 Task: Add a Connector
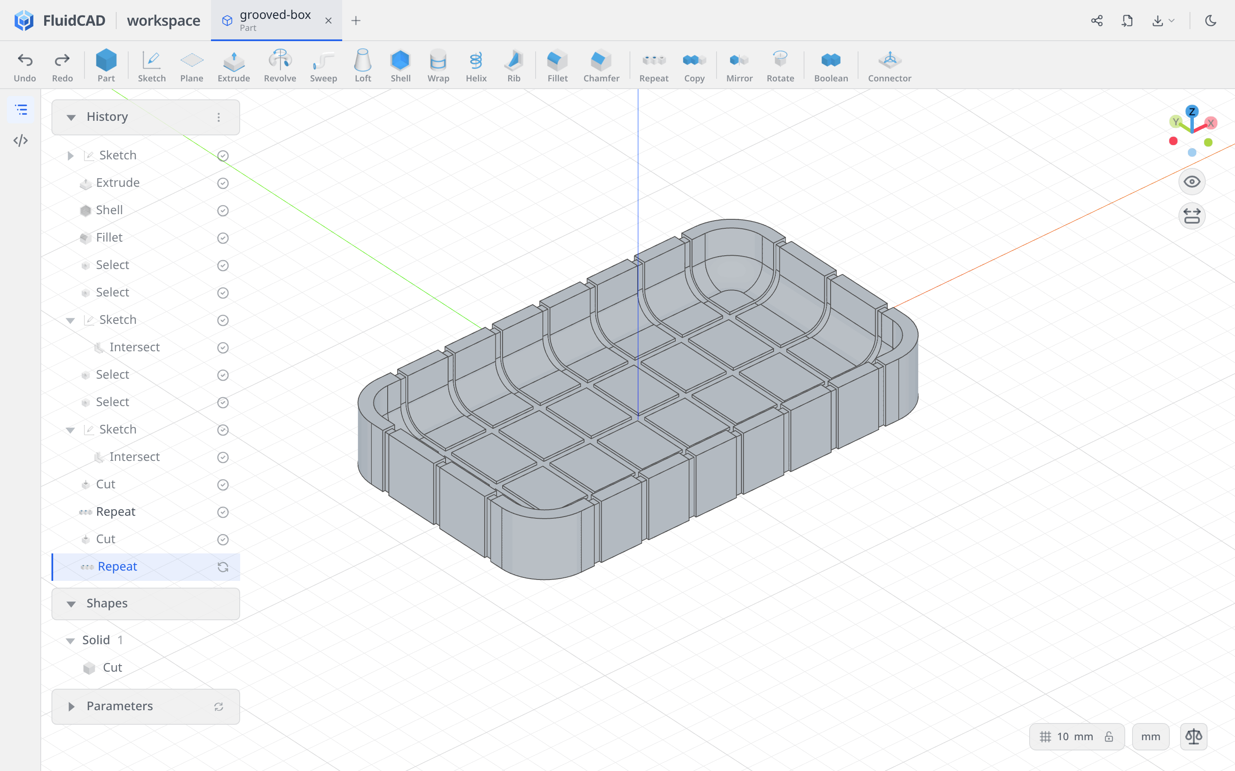pyautogui.click(x=889, y=66)
